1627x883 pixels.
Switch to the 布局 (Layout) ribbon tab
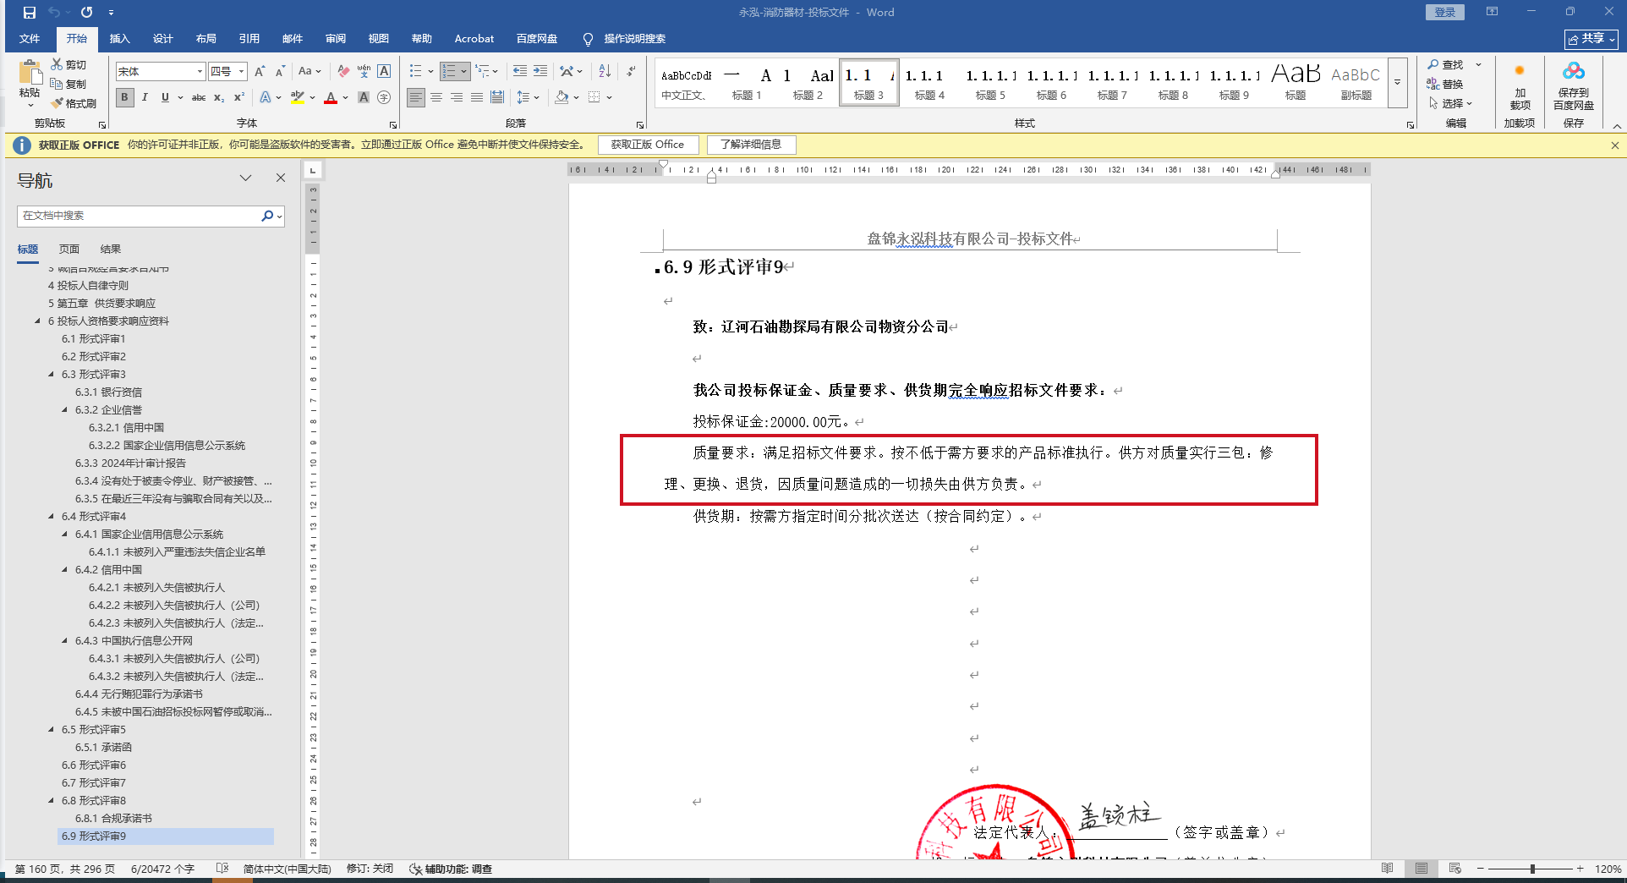[x=205, y=39]
